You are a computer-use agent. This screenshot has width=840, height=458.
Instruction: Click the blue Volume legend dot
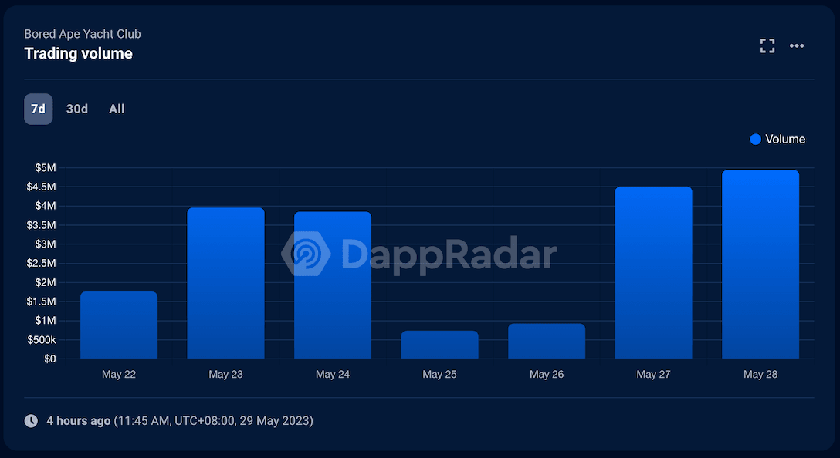coord(755,139)
